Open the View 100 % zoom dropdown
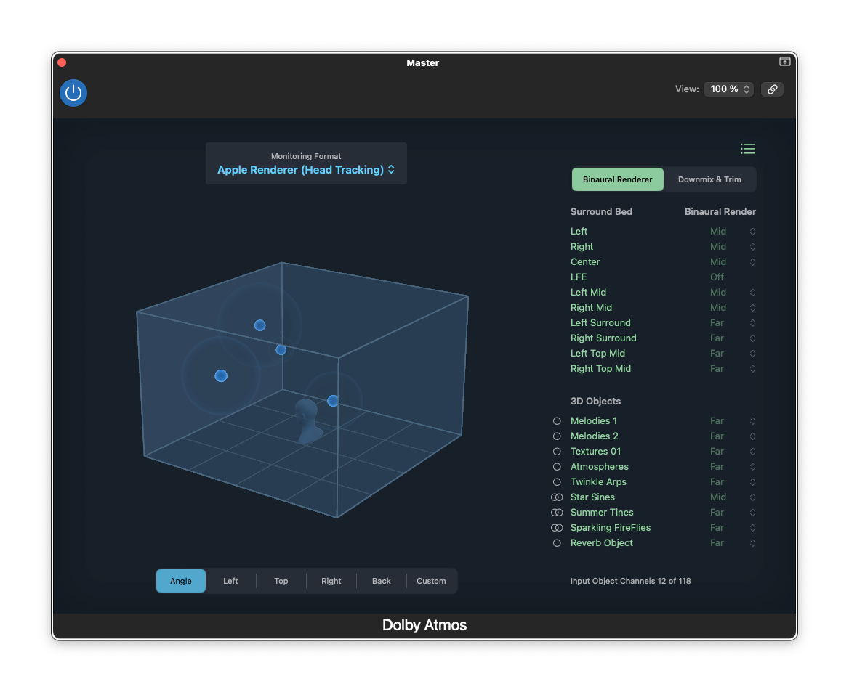Image resolution: width=849 pixels, height=692 pixels. 728,89
